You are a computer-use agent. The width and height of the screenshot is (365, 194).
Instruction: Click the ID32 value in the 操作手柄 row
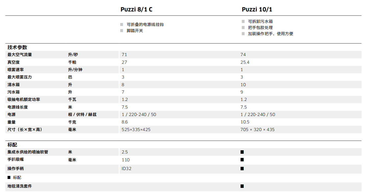127,169
